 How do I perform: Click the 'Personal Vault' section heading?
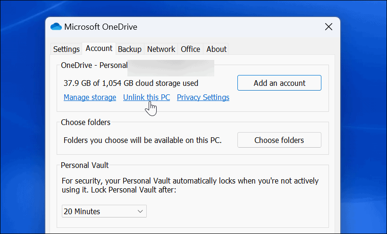(x=84, y=165)
